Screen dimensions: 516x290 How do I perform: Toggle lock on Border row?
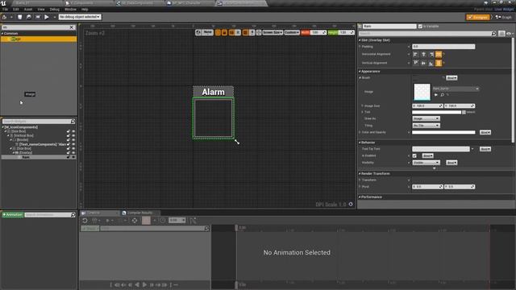coord(69,139)
